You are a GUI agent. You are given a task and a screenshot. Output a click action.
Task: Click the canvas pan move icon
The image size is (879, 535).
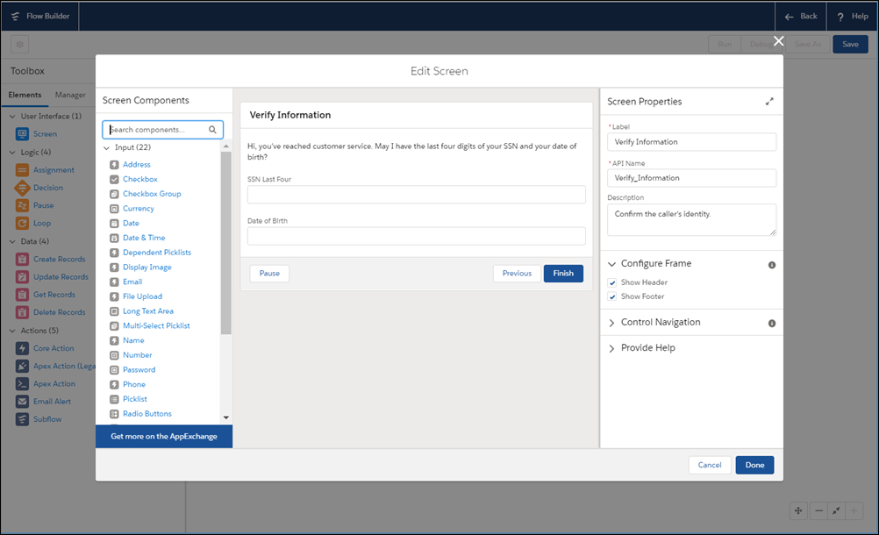pos(798,511)
